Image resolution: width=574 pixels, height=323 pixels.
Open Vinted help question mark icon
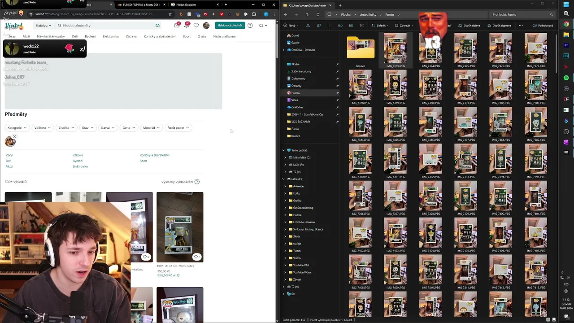pyautogui.click(x=250, y=26)
